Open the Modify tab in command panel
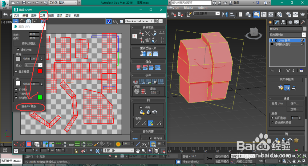This screenshot has width=308, height=166. [277, 22]
